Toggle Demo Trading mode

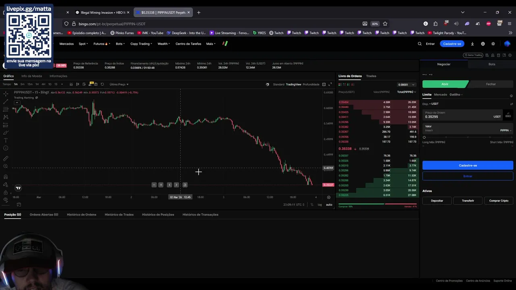[x=473, y=55]
